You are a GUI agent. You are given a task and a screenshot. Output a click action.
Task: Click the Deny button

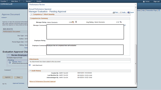tap(18, 77)
